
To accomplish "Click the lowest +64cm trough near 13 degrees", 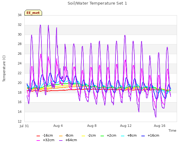I will click(x=156, y=117).
